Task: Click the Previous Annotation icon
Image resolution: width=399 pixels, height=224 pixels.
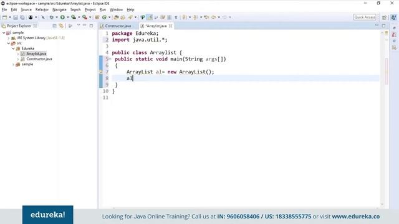Action: (195, 17)
